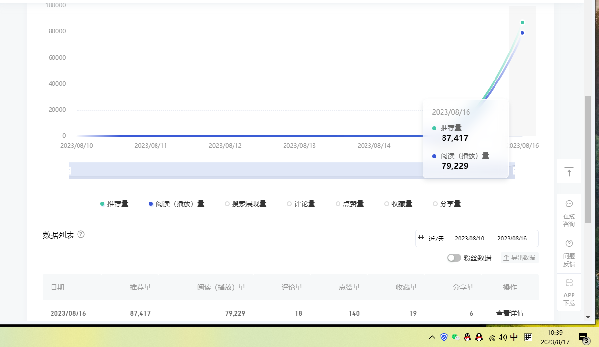Click the 点赞量 column header in table
Screen dimensions: 599x347
click(x=349, y=287)
